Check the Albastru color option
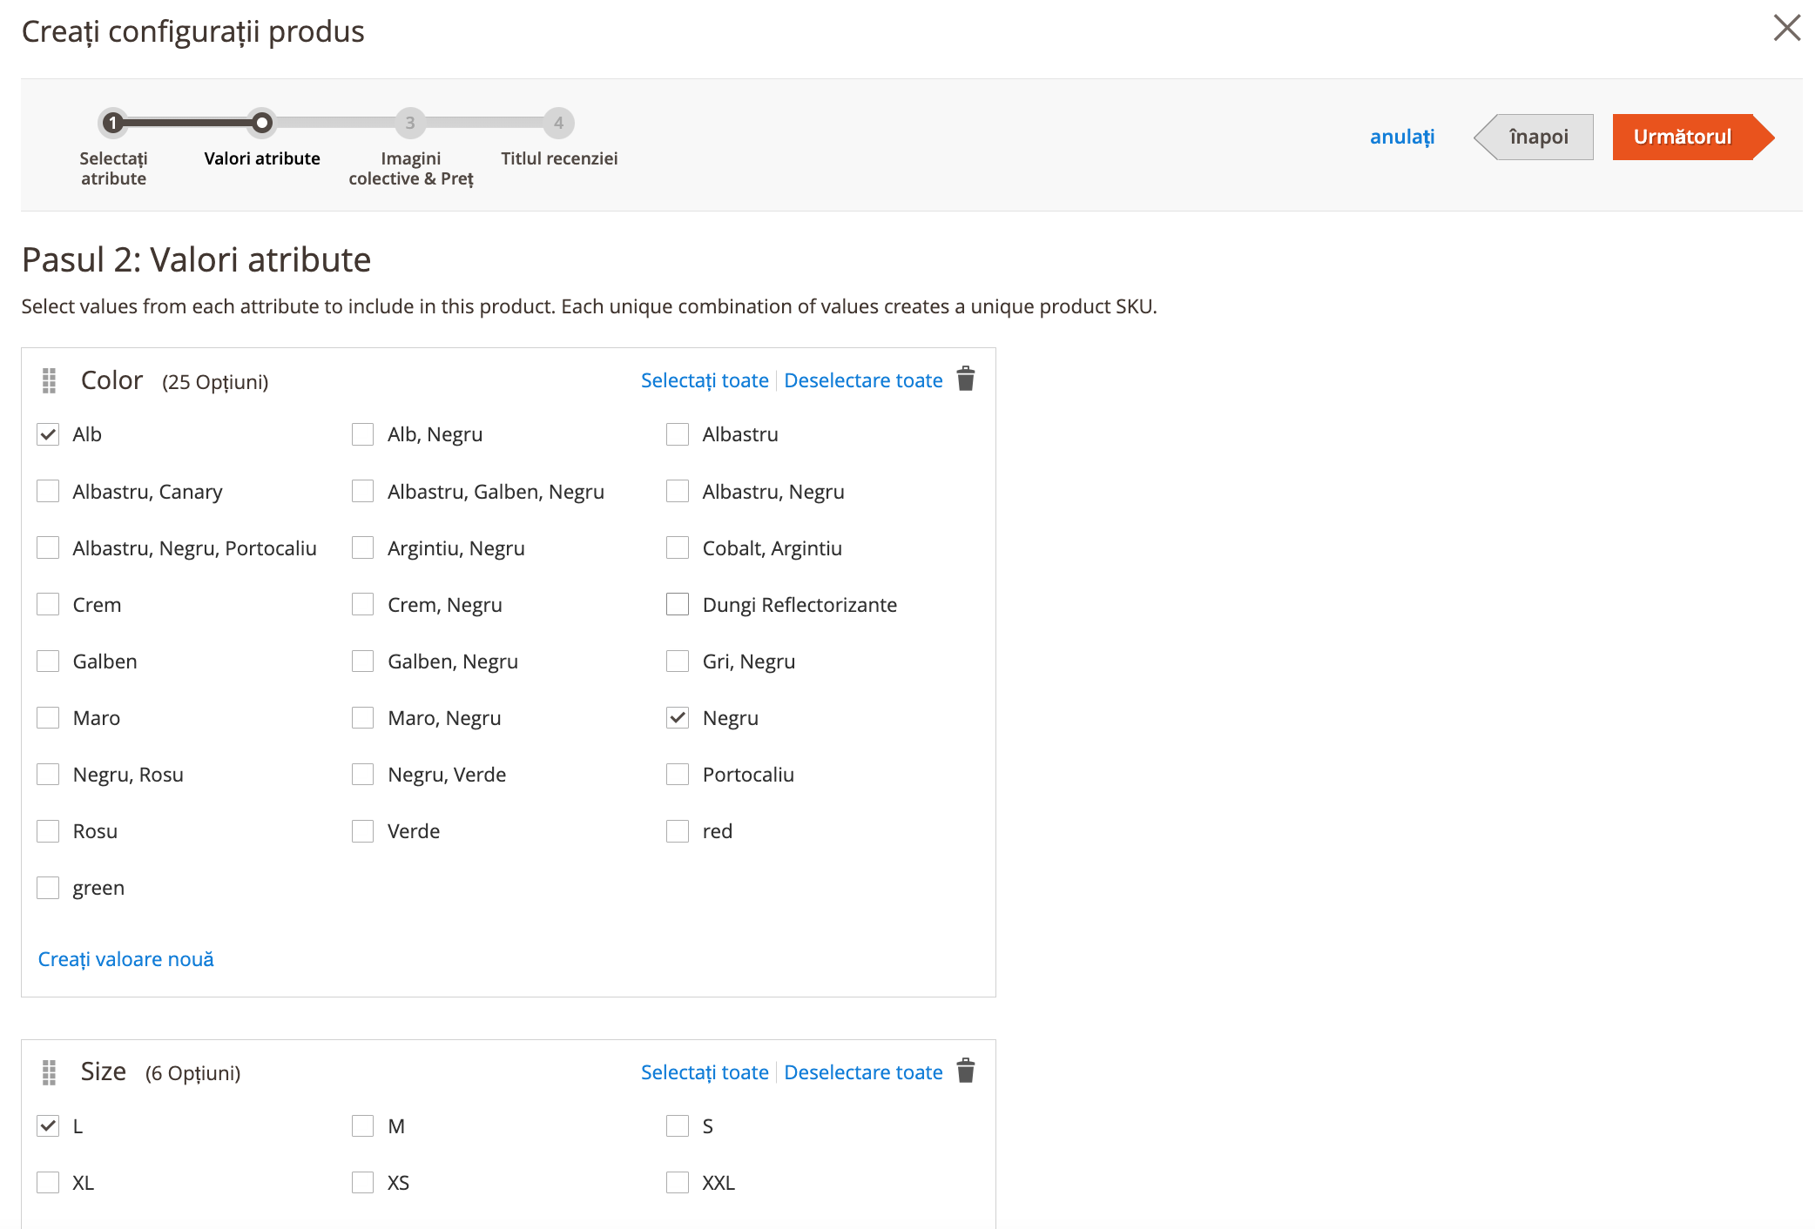 (678, 434)
